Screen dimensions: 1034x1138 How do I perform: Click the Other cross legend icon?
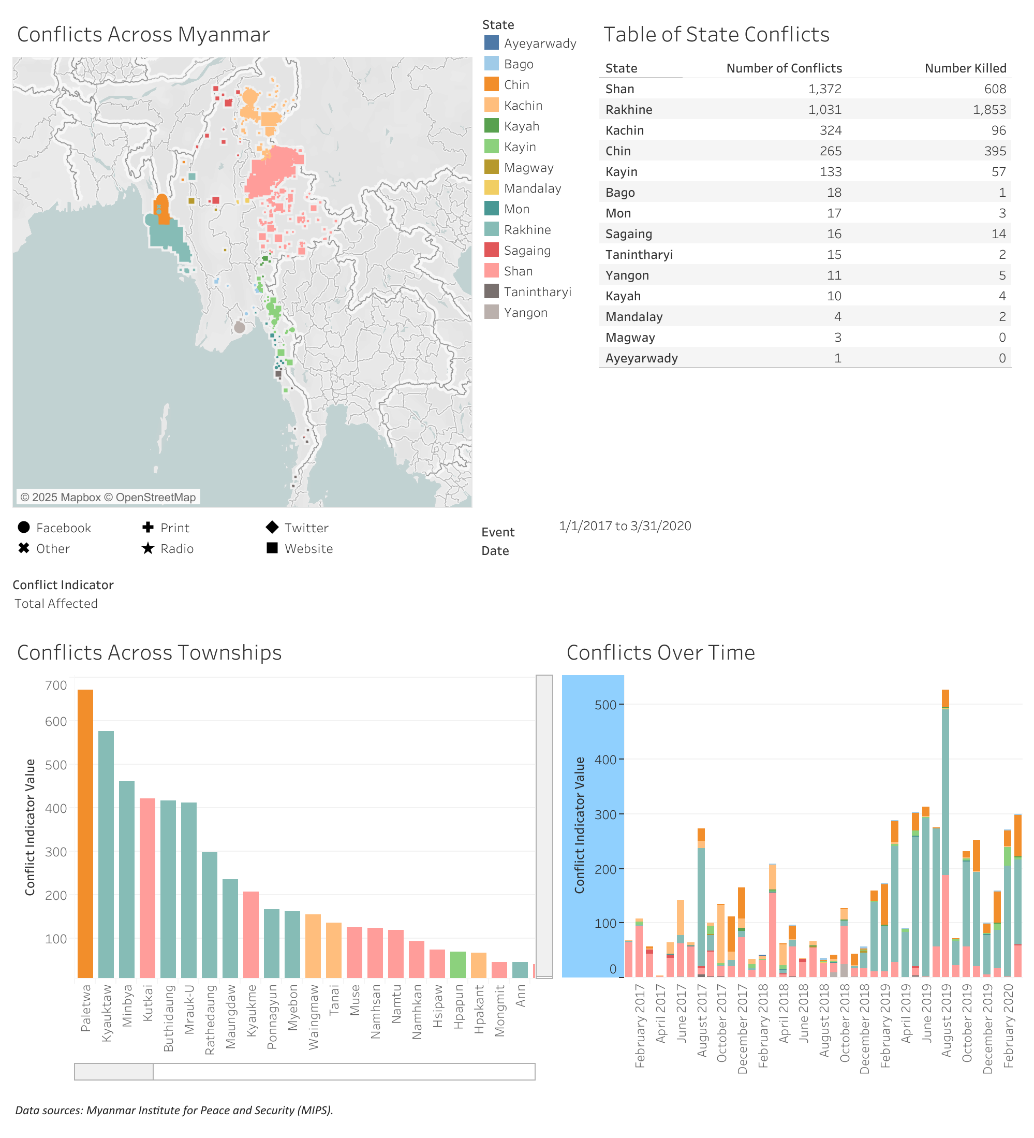24,548
